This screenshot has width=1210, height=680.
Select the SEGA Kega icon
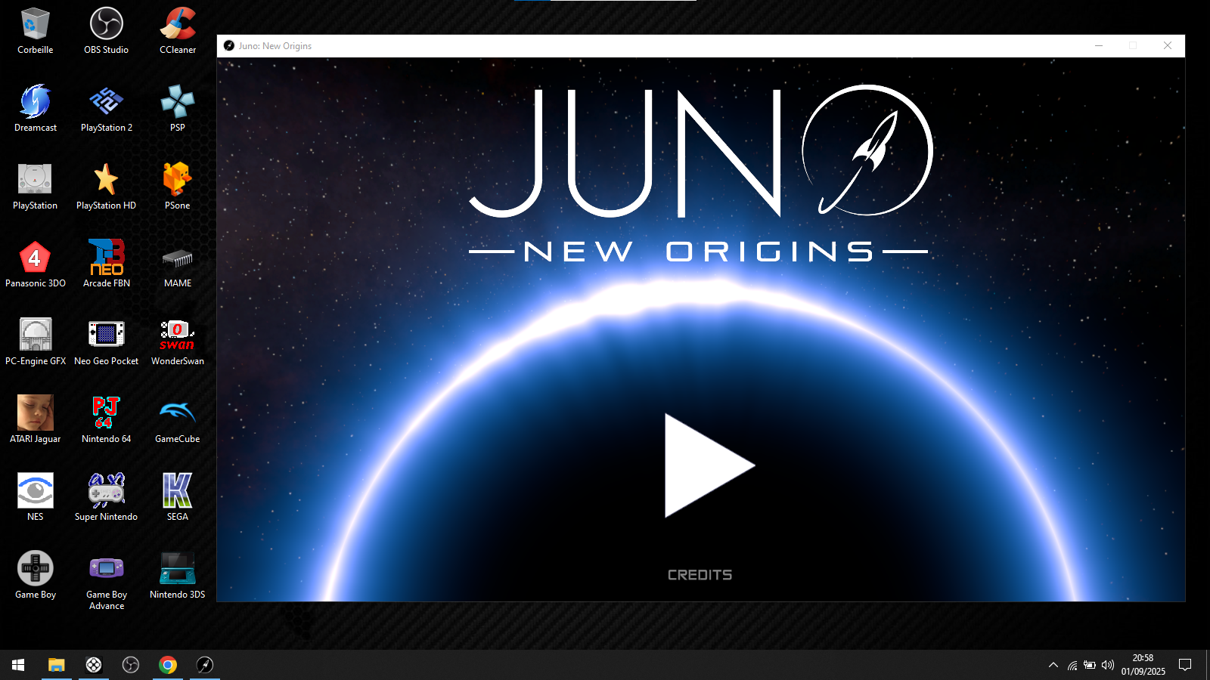coord(178,498)
